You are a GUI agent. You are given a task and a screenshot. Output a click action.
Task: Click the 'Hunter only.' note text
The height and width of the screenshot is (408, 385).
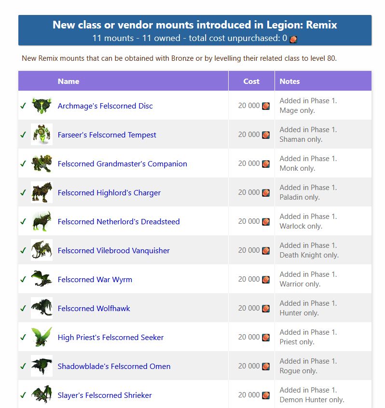click(299, 313)
